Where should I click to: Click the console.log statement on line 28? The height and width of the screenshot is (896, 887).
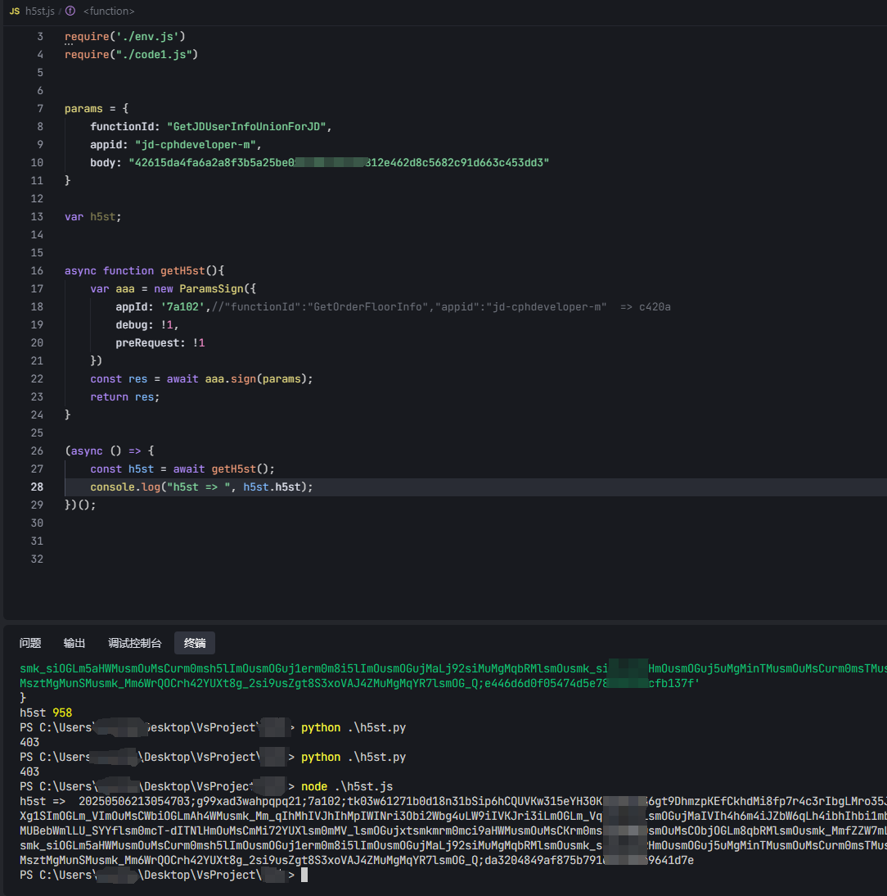pos(201,486)
